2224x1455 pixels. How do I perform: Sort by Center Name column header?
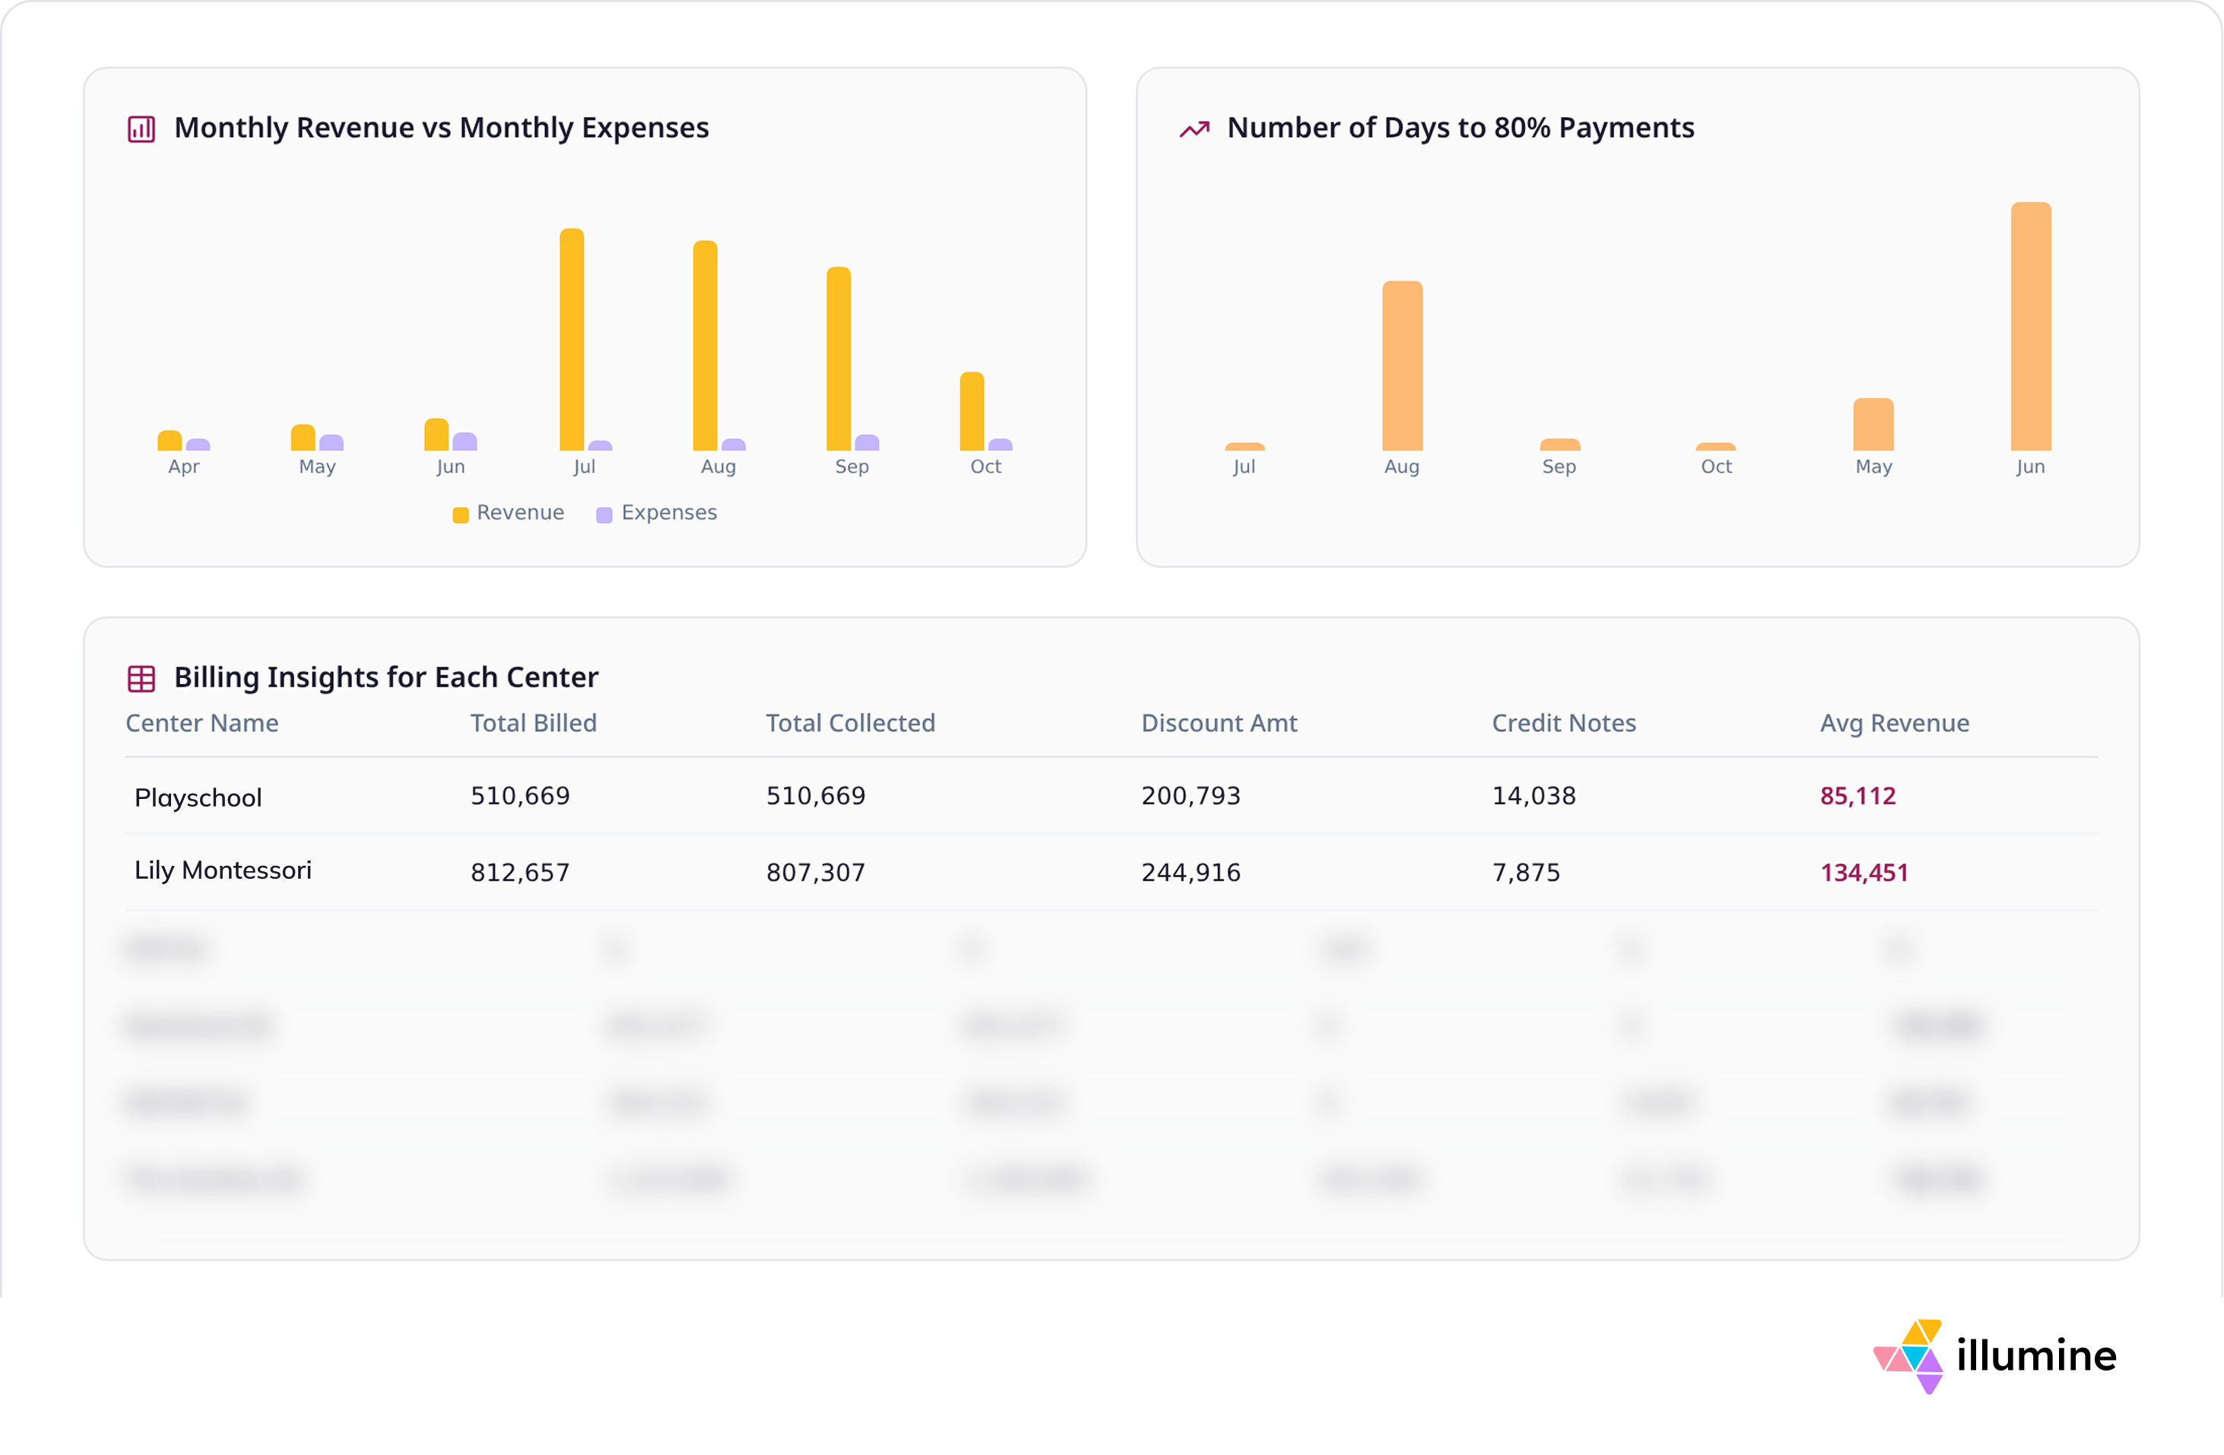[x=201, y=722]
